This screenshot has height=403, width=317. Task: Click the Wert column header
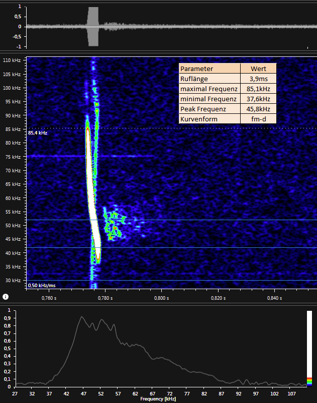(x=258, y=69)
